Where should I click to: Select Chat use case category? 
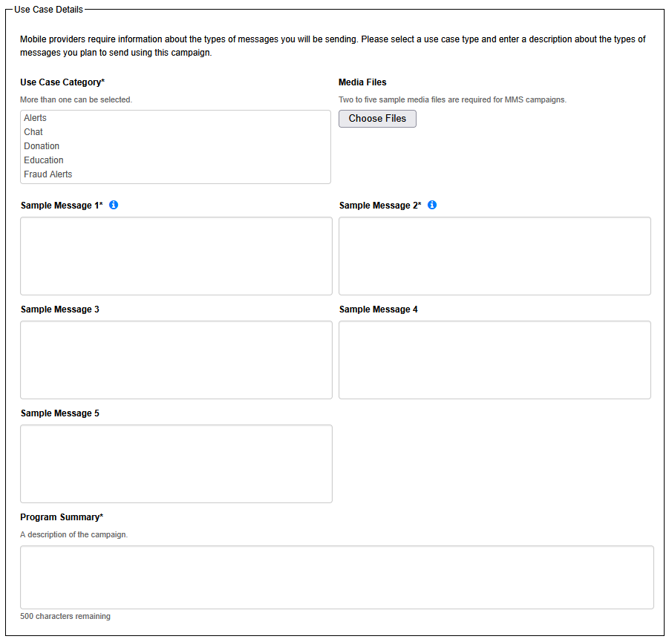(x=33, y=132)
